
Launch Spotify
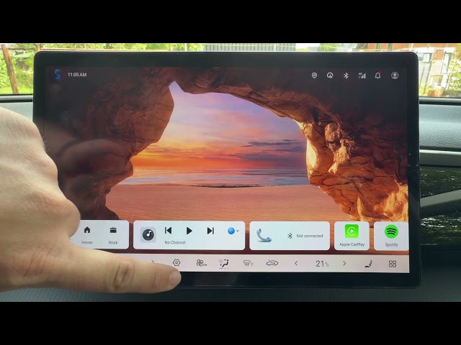click(391, 236)
